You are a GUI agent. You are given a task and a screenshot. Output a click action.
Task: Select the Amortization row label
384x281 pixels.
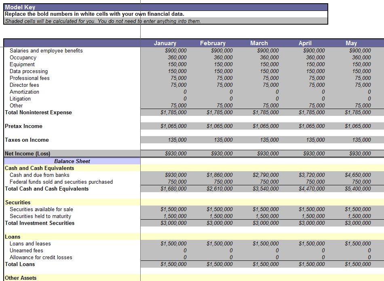click(x=24, y=92)
